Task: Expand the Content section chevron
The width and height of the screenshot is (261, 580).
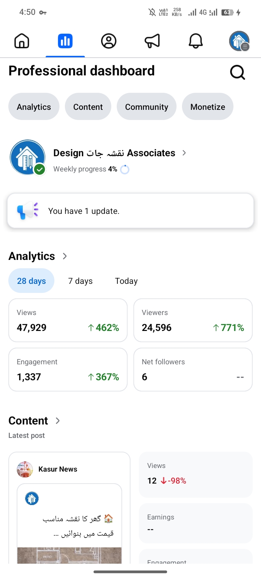Action: coord(58,420)
